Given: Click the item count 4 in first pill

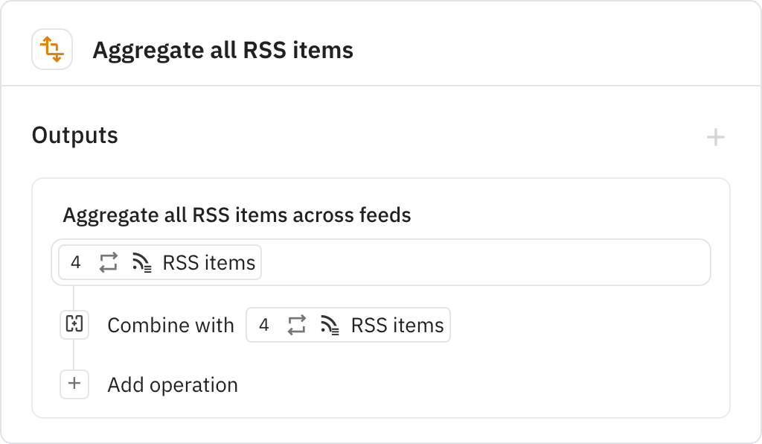Looking at the screenshot, I should pos(77,262).
